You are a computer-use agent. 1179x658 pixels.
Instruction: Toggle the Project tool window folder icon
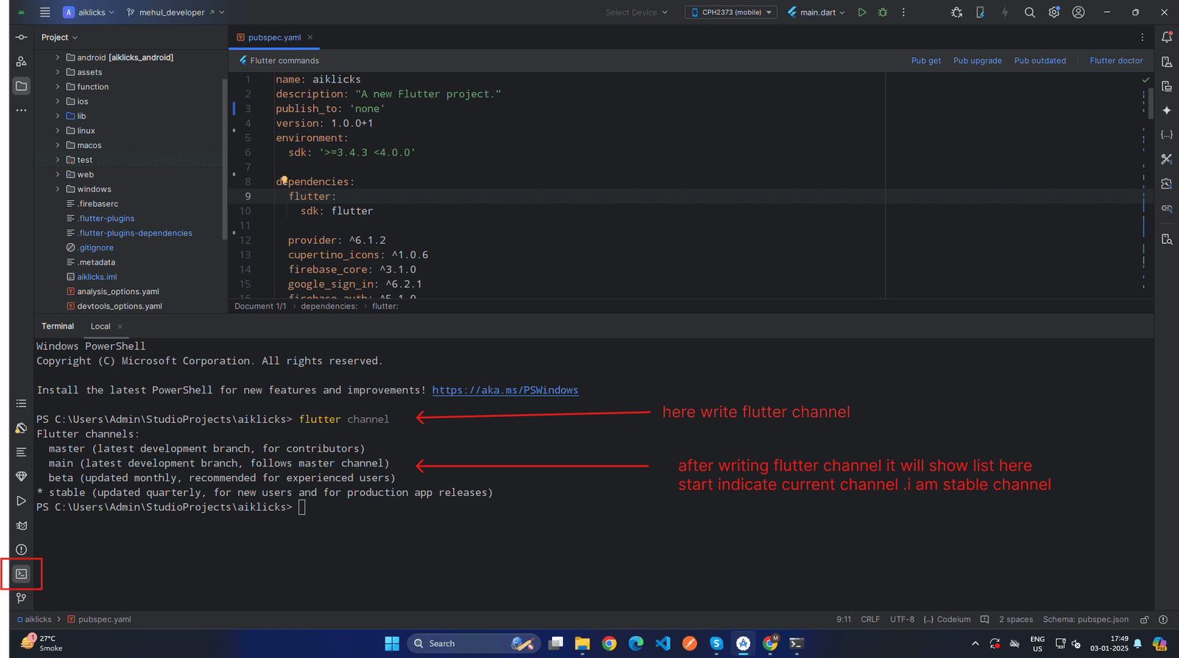click(x=21, y=86)
